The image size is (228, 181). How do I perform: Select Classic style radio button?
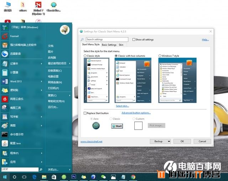pyautogui.click(x=85, y=56)
